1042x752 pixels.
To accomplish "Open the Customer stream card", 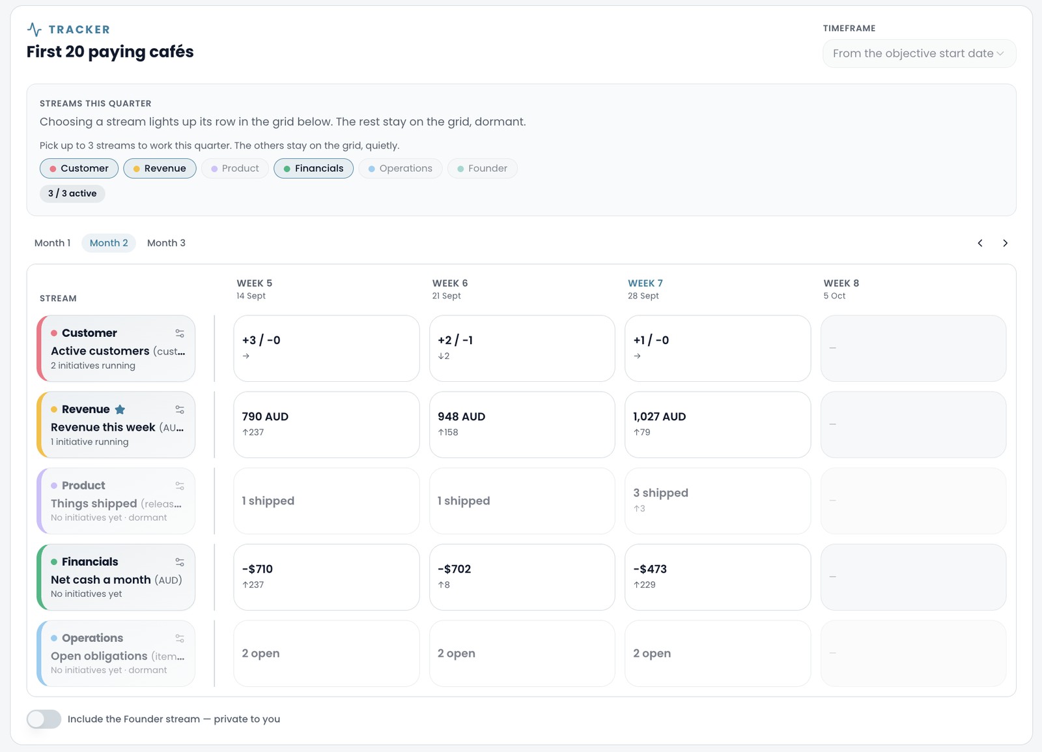I will click(116, 349).
